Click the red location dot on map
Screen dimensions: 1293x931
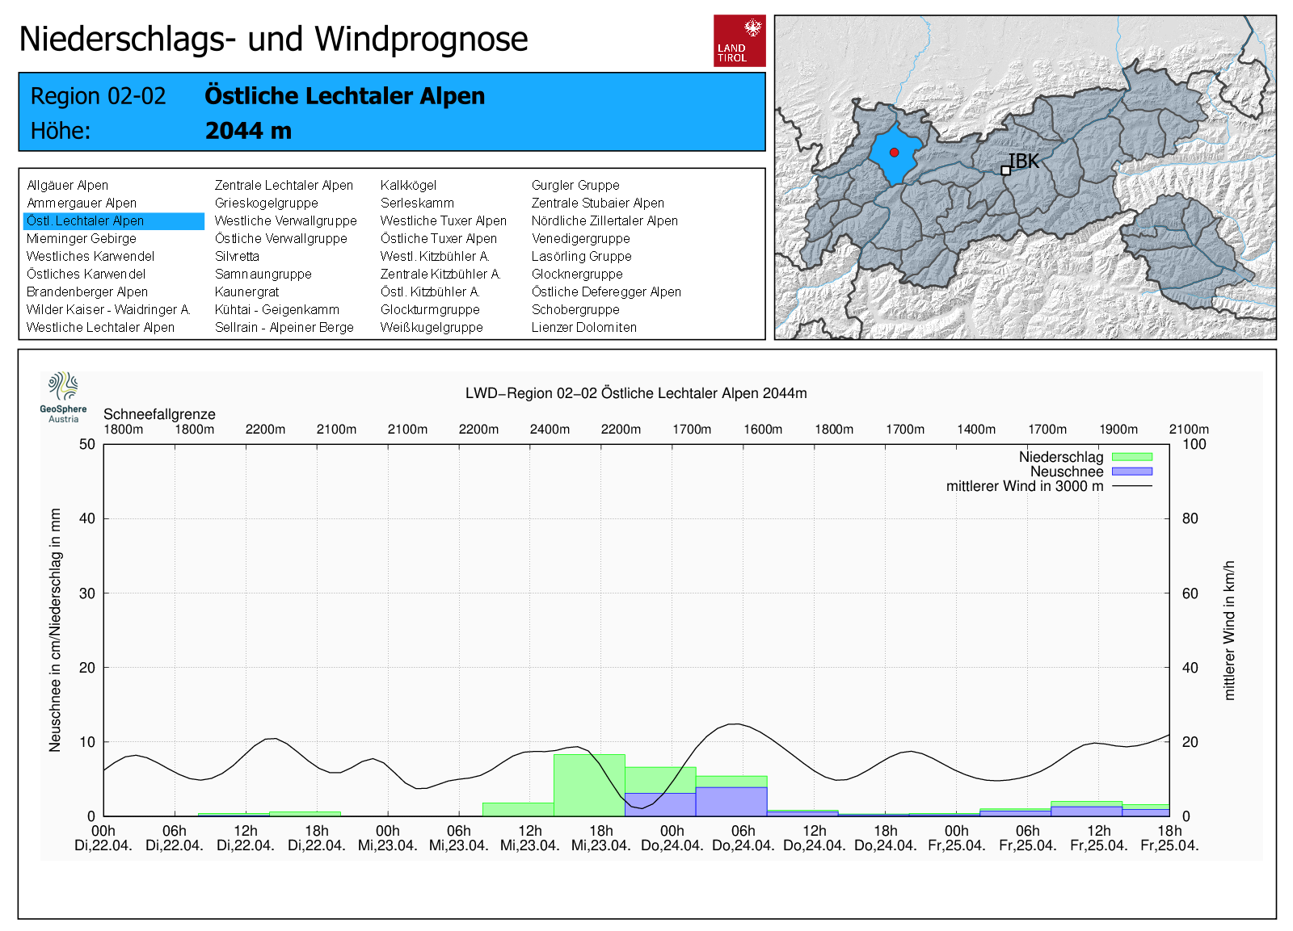(894, 152)
